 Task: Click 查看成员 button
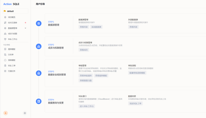[84, 50]
